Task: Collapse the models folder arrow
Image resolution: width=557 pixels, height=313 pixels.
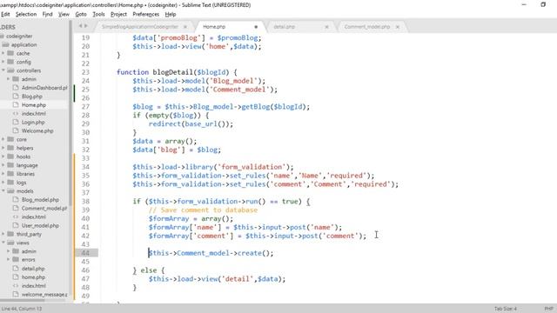Action: click(3, 191)
